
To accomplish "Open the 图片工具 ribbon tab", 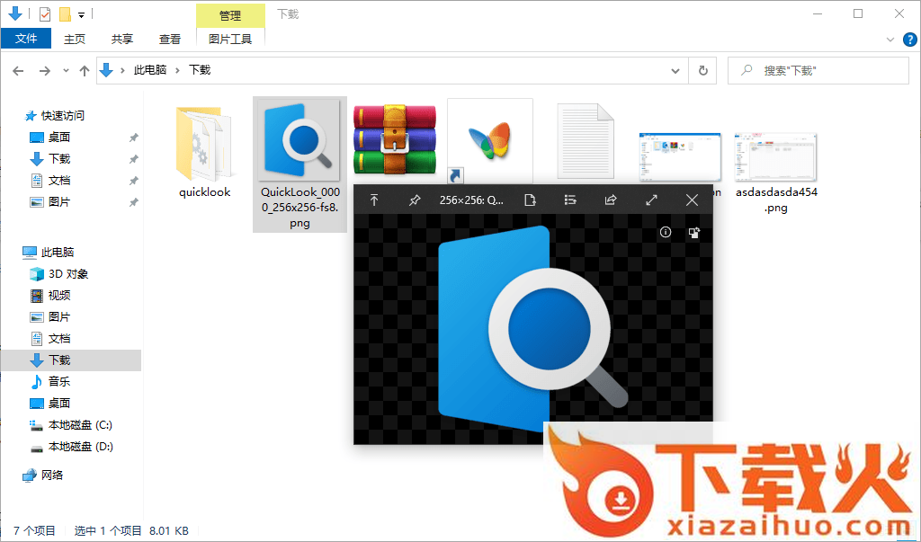I will [x=230, y=39].
